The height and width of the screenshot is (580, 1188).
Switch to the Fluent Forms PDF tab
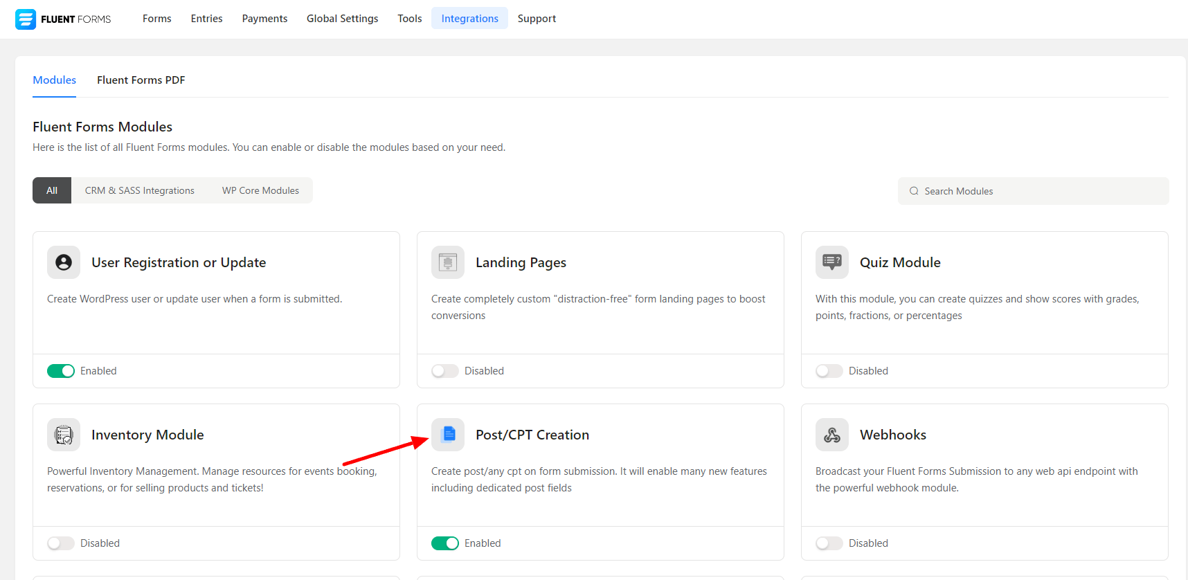coord(141,80)
